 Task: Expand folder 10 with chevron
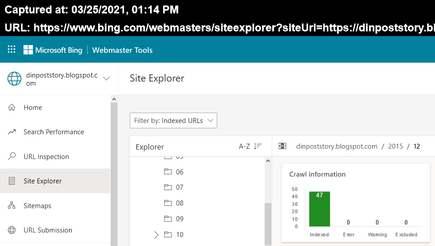156,235
